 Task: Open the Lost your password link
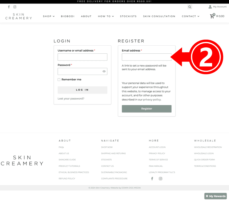71,98
